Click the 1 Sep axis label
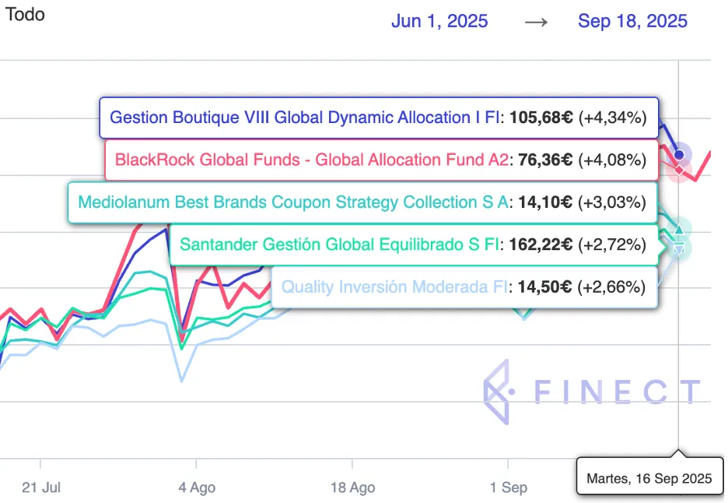 tap(508, 487)
